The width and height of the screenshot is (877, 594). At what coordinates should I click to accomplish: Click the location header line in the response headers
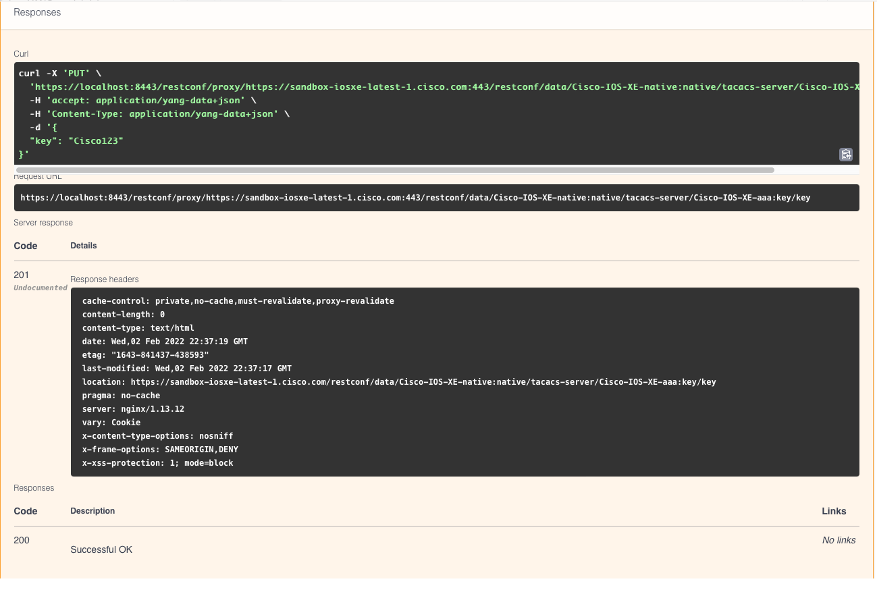(399, 382)
